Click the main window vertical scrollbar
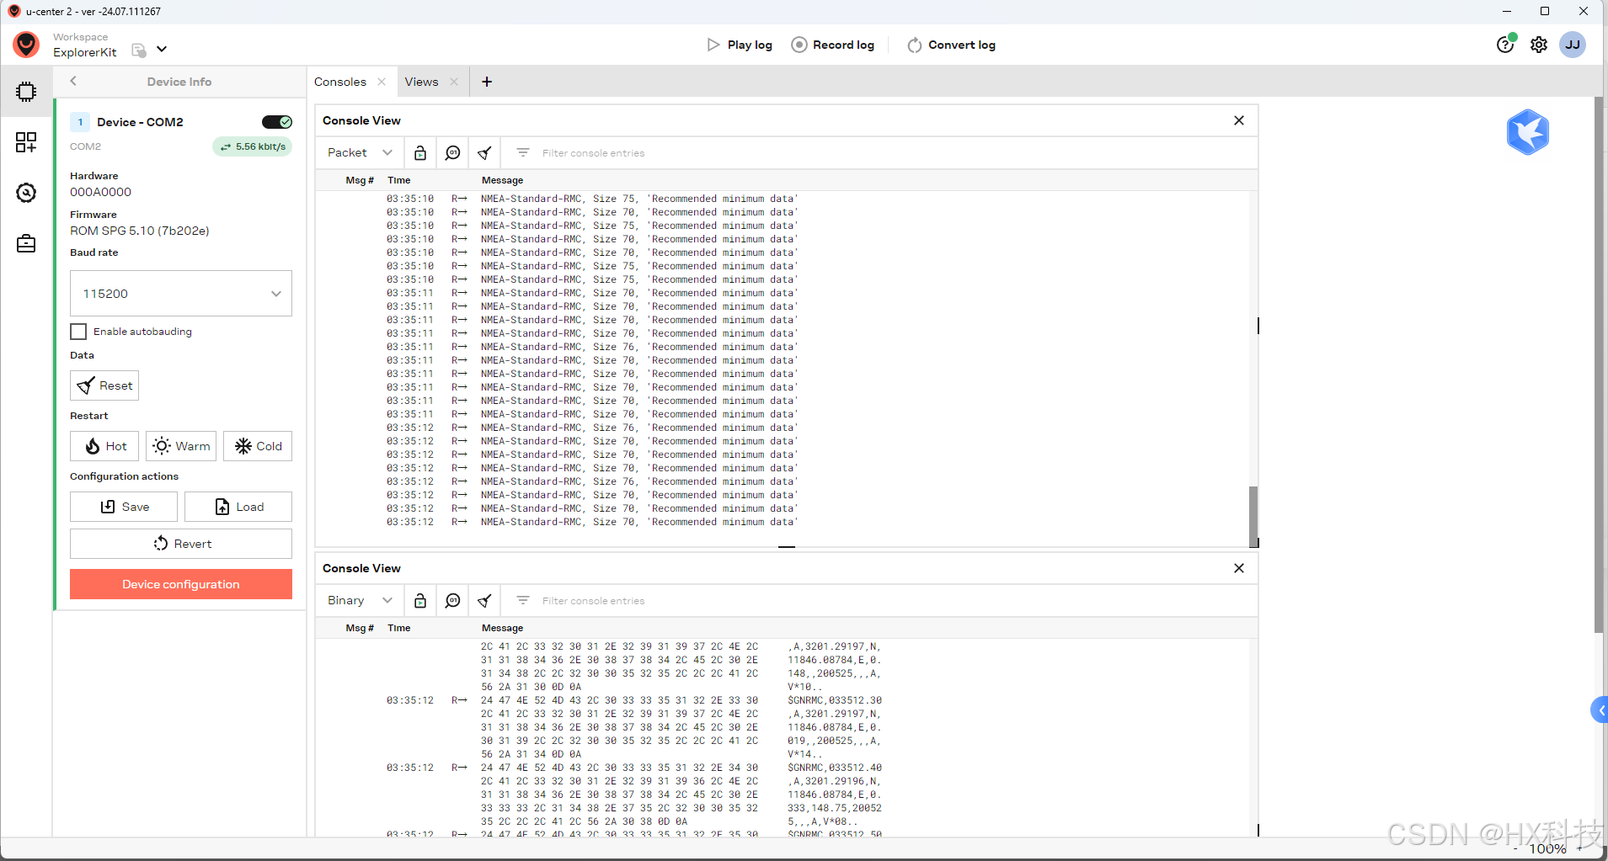 pos(1599,364)
